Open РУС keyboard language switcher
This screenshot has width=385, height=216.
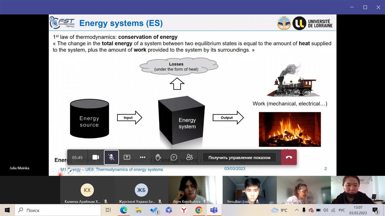(x=342, y=210)
